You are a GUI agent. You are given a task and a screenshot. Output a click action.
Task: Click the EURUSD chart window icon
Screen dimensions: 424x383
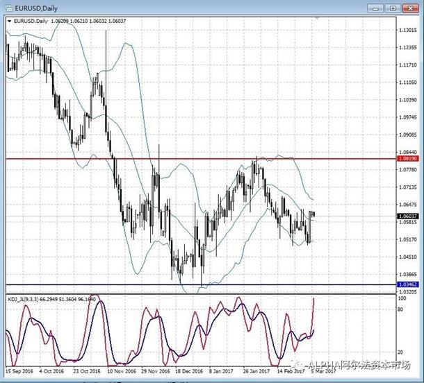pyautogui.click(x=8, y=8)
